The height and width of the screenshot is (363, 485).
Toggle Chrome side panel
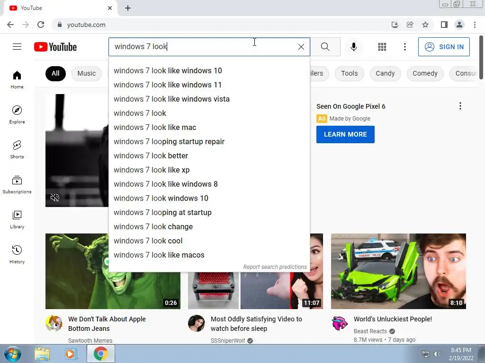pyautogui.click(x=444, y=25)
